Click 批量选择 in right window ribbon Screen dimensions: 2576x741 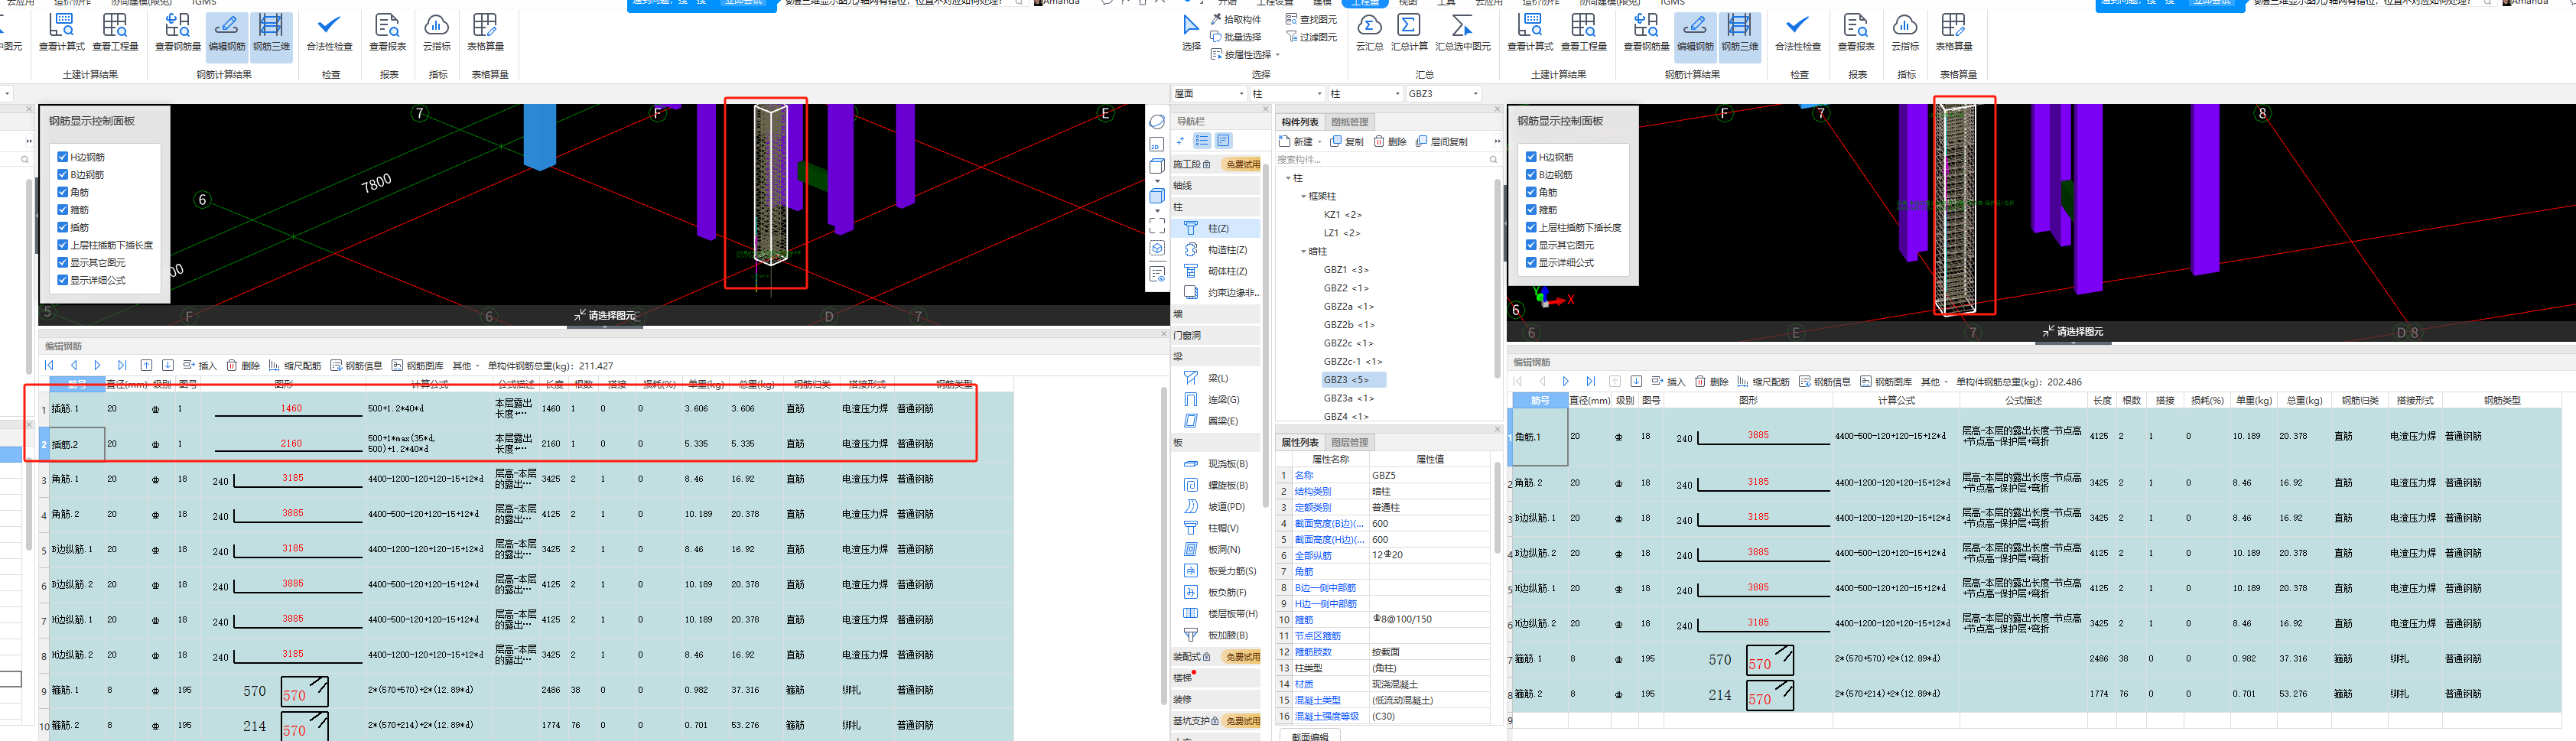[1236, 37]
